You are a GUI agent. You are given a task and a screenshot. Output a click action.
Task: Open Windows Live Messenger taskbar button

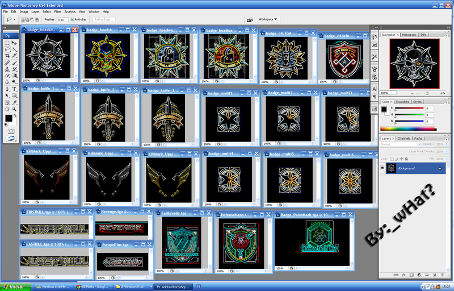53,286
